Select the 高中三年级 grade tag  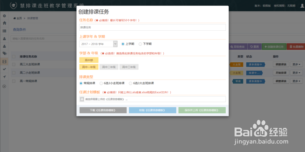129,67
